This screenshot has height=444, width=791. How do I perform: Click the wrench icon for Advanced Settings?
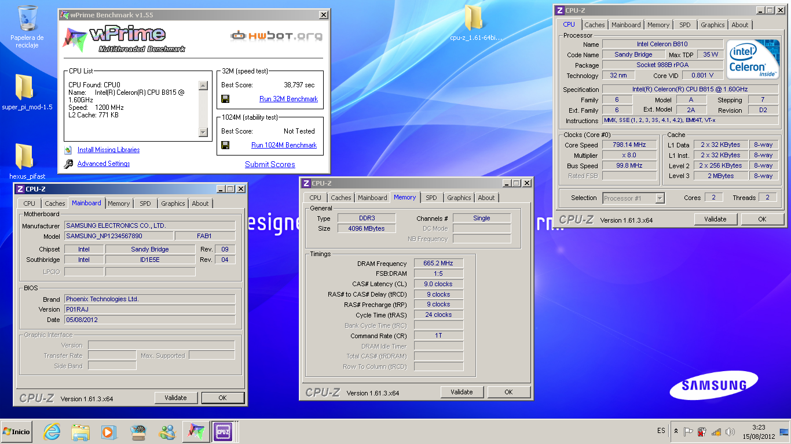click(x=69, y=164)
